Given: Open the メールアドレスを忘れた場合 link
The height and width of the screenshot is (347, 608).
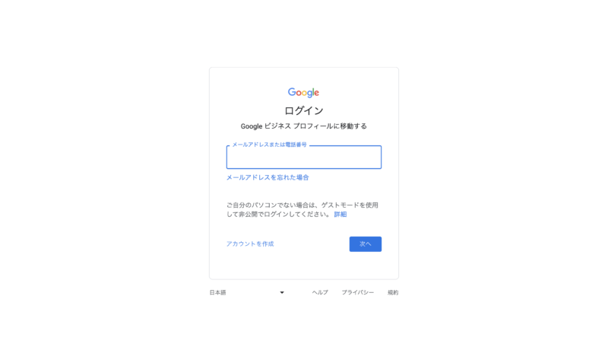Looking at the screenshot, I should click(268, 177).
